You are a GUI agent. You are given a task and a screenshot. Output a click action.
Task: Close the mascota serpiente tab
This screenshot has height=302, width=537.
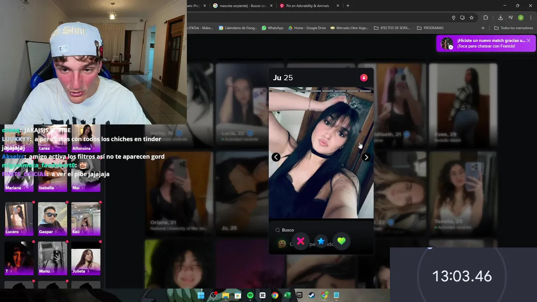coord(271,6)
